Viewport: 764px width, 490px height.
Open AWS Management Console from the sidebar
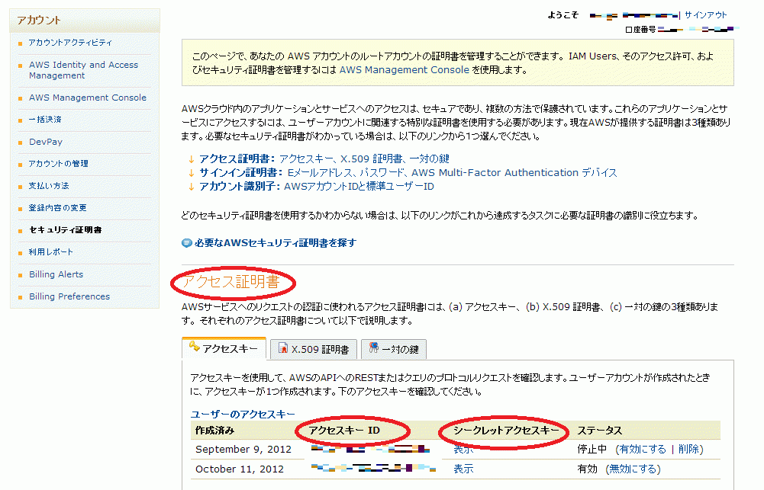click(x=88, y=98)
